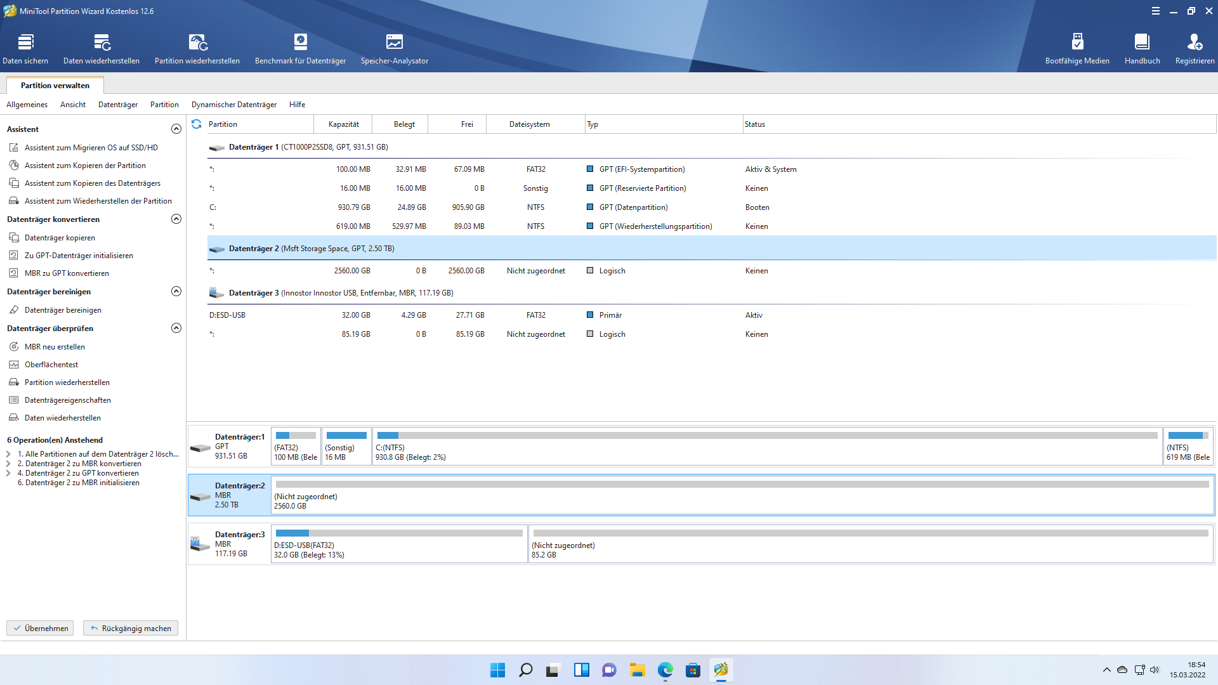This screenshot has height=685, width=1218.
Task: Open File Explorer from taskbar
Action: 638,670
